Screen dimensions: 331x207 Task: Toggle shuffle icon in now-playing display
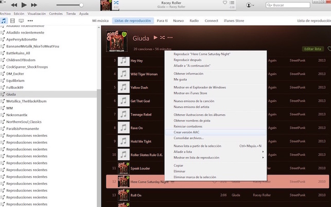(116, 3)
